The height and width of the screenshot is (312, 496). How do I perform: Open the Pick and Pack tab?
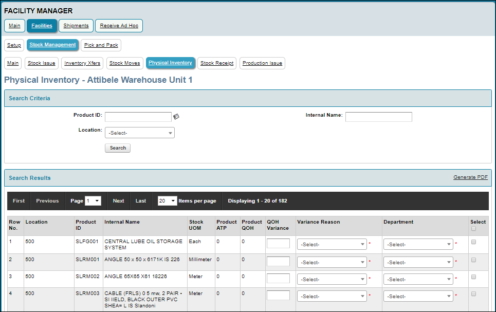click(x=101, y=45)
